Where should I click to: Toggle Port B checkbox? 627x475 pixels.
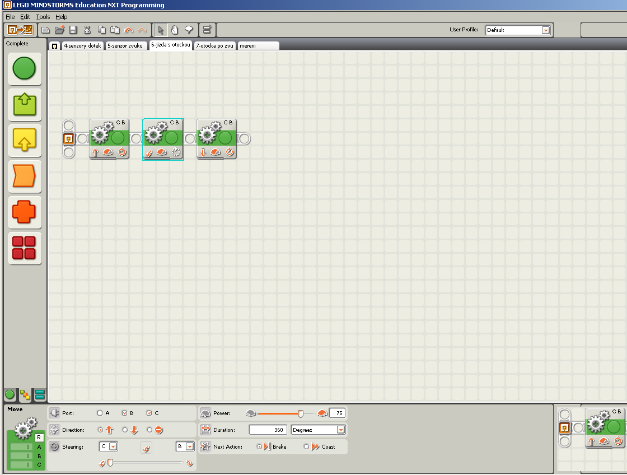[124, 413]
